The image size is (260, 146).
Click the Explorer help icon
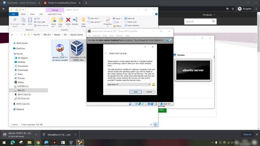[x=156, y=14]
